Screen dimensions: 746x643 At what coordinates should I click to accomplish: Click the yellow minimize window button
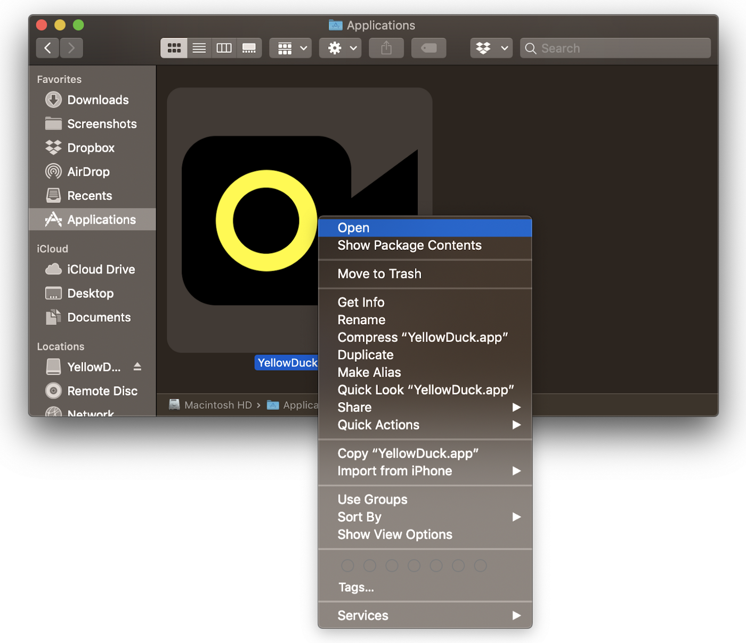coord(60,25)
